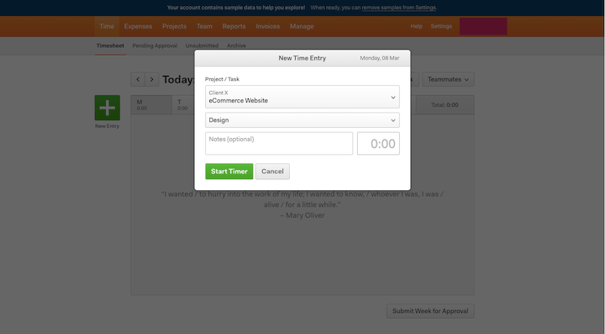Click the green plus New Entry icon
Screen dimensions: 605x334
pyautogui.click(x=108, y=108)
